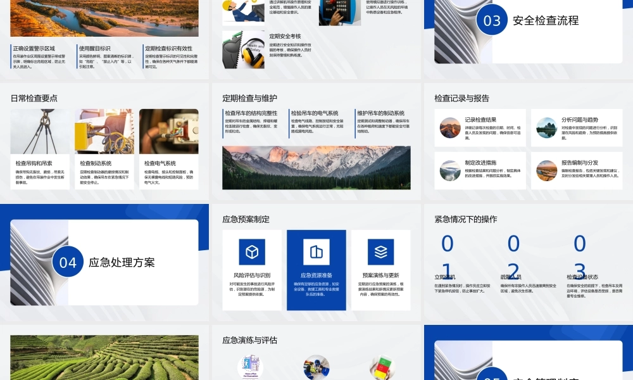The width and height of the screenshot is (633, 380).
Task: Click the yellow earmuffs safety image
Action: (244, 49)
